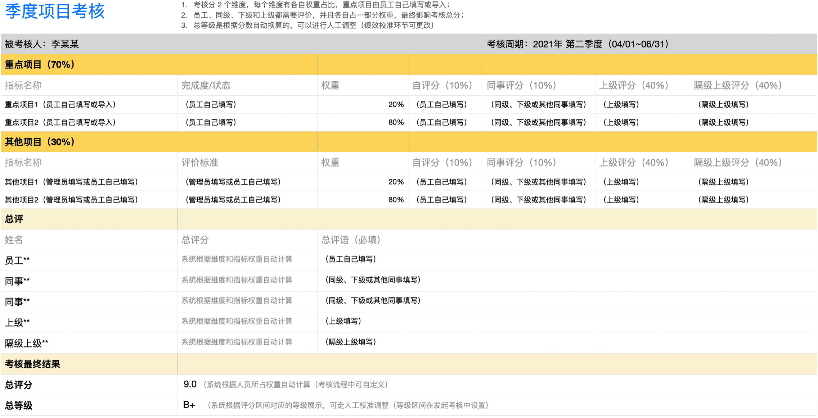The height and width of the screenshot is (418, 818).
Task: Click the 隔级上级评分 cell for 其他项目1
Action: (754, 182)
